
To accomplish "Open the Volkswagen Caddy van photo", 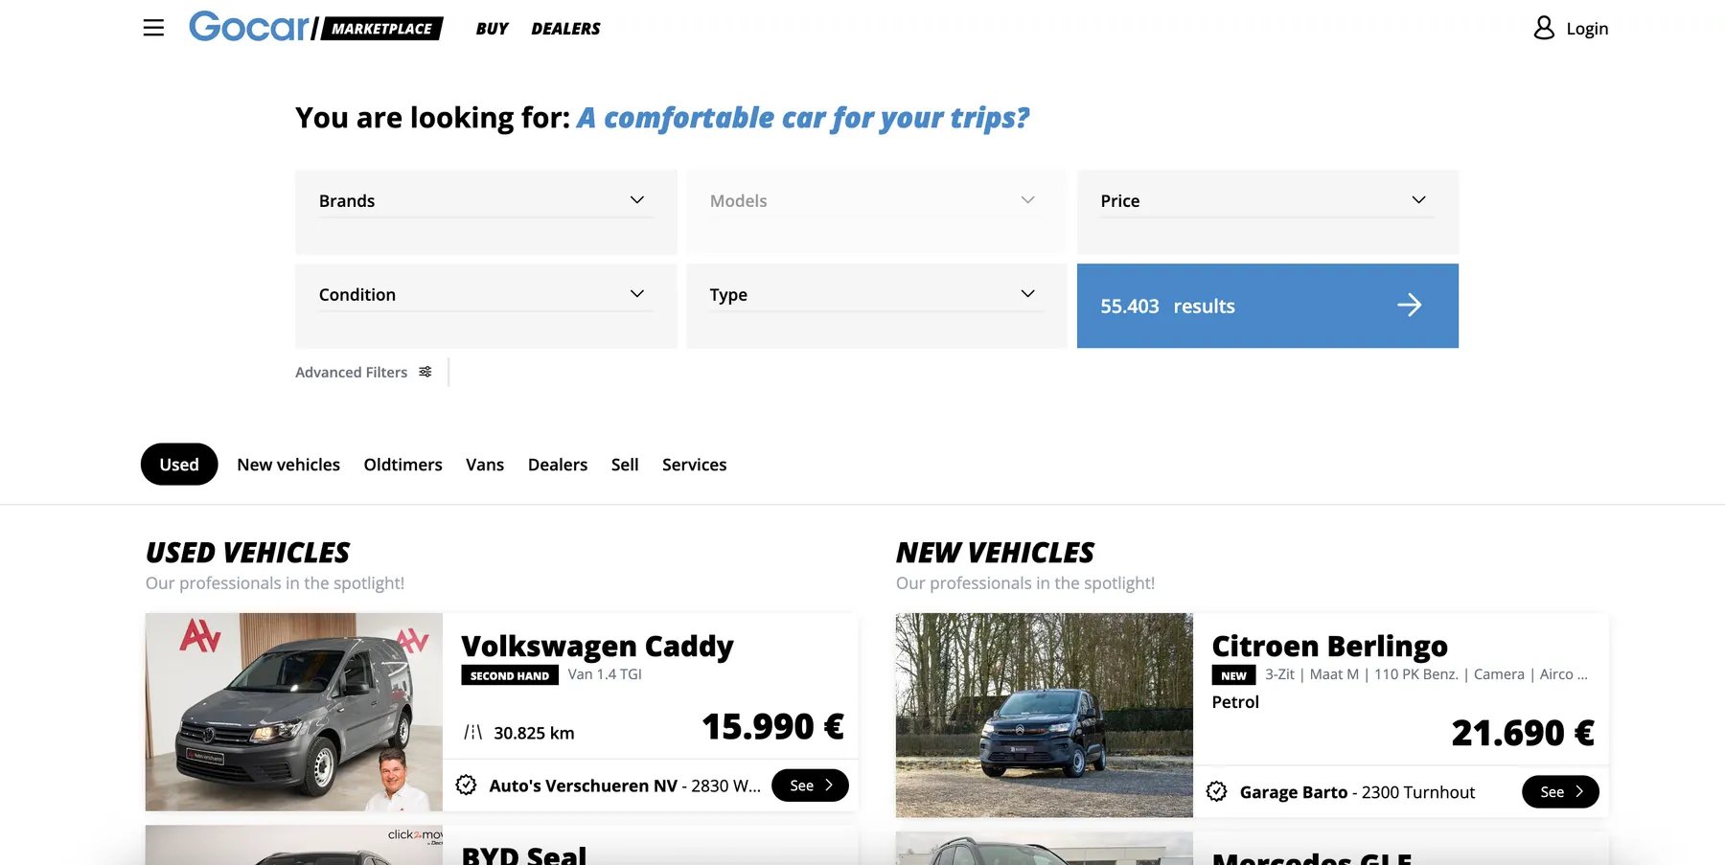I will [x=294, y=712].
